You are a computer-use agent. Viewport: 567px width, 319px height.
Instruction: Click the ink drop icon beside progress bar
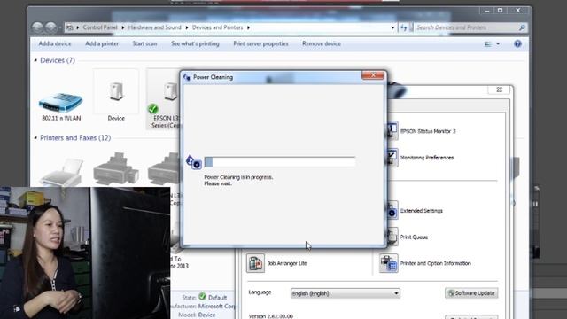193,161
